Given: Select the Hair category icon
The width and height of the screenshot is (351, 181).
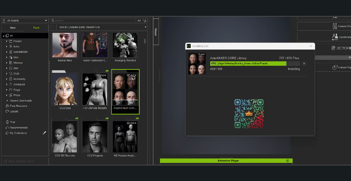Looking at the screenshot, I should [x=10, y=68].
